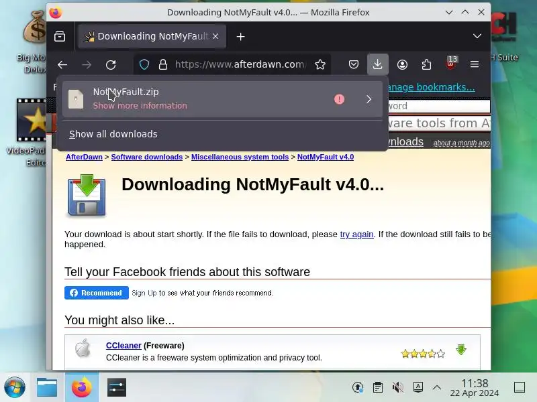
Task: Click the Facebook Recommend button
Action: [97, 293]
